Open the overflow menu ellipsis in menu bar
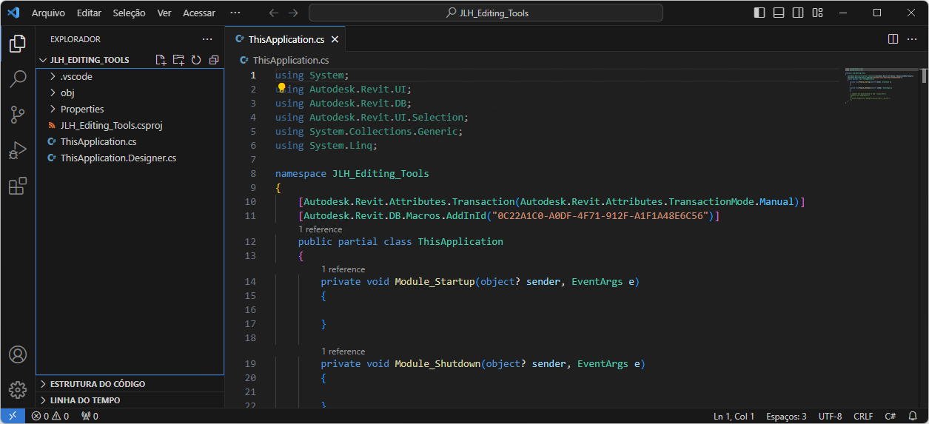The image size is (929, 424). 235,13
